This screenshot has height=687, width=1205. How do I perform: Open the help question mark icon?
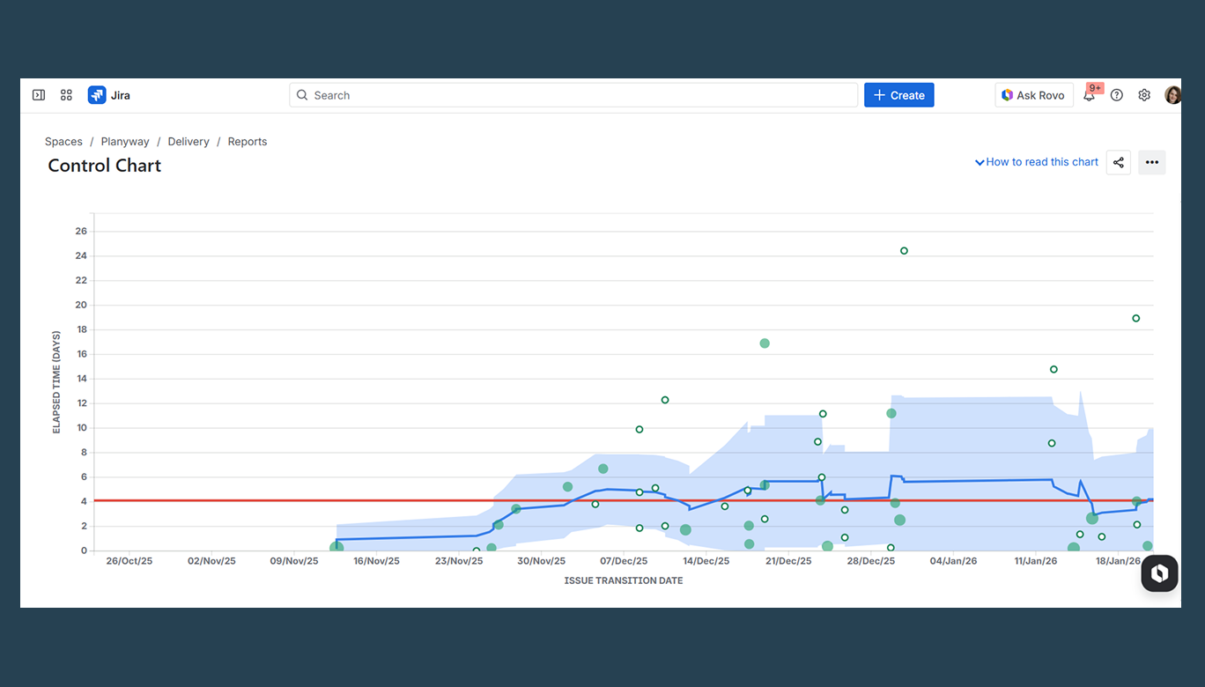1117,95
